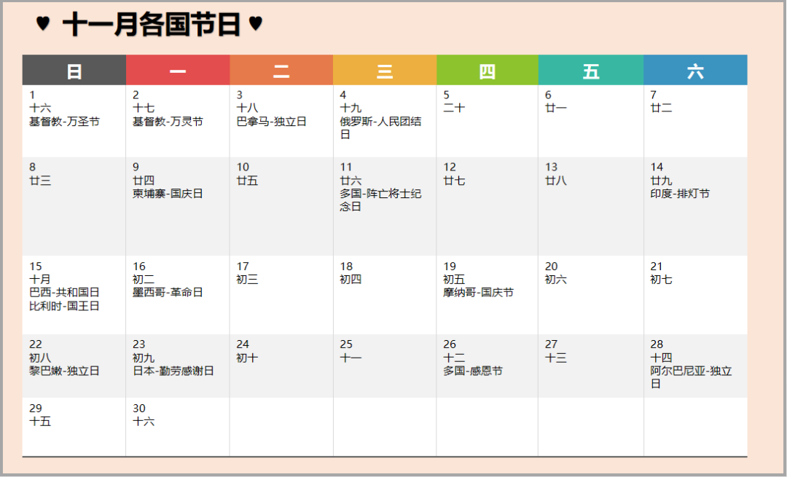
Task: Select the lunar date 廿五 on day 10
Action: tap(247, 181)
